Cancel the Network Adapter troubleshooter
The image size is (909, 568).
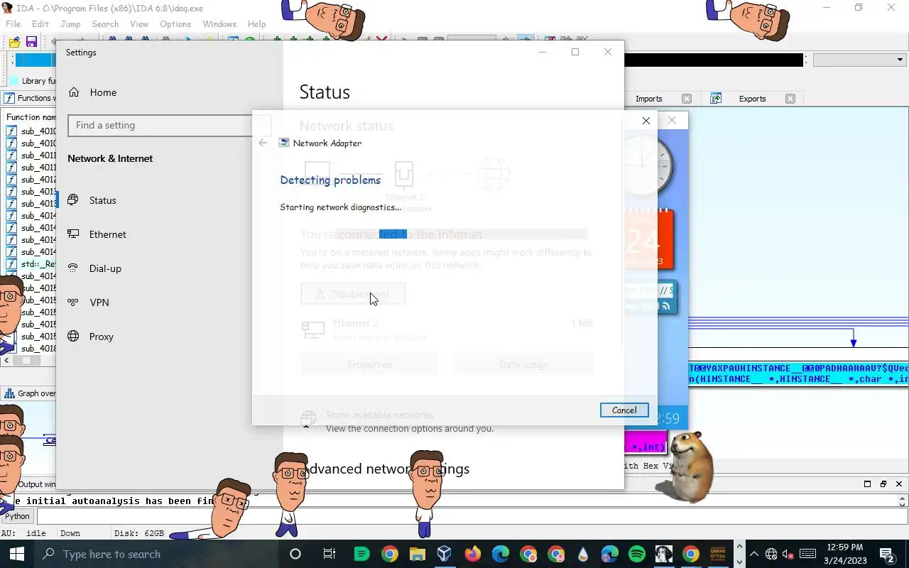pos(624,410)
